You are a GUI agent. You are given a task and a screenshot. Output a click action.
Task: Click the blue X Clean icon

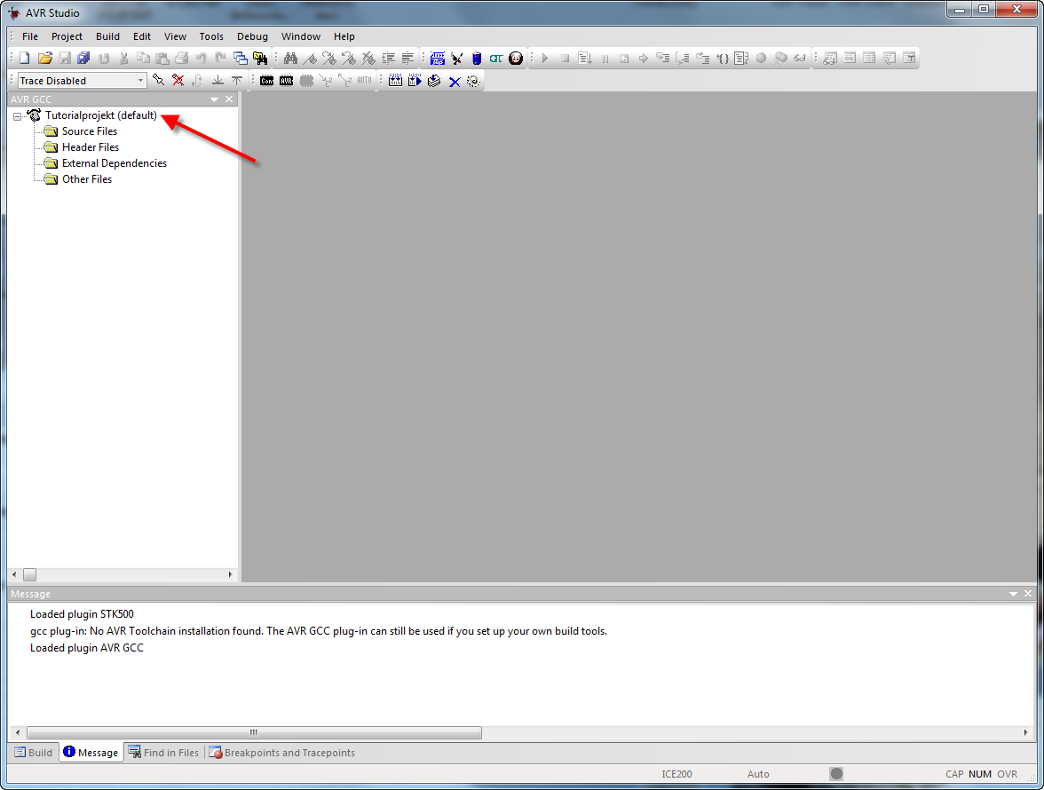[x=455, y=81]
